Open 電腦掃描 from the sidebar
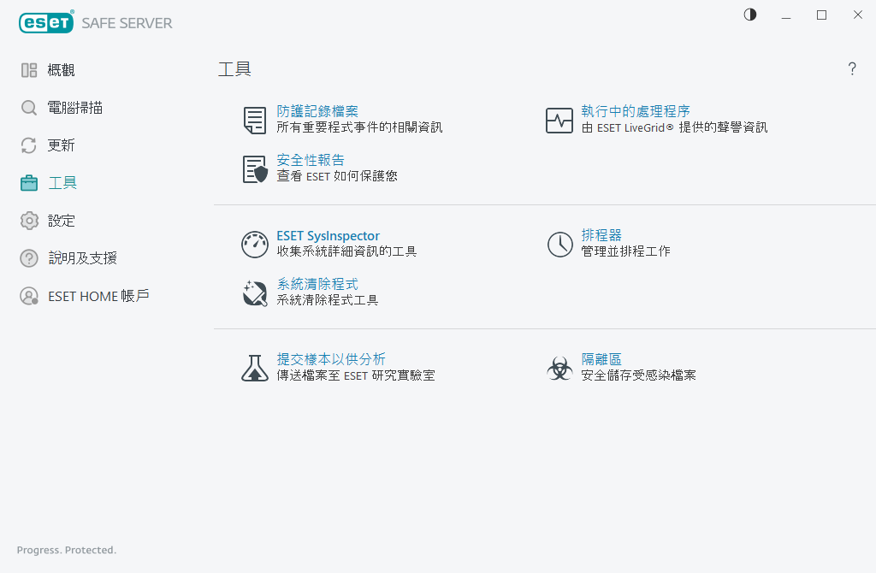The width and height of the screenshot is (876, 573). 75,108
